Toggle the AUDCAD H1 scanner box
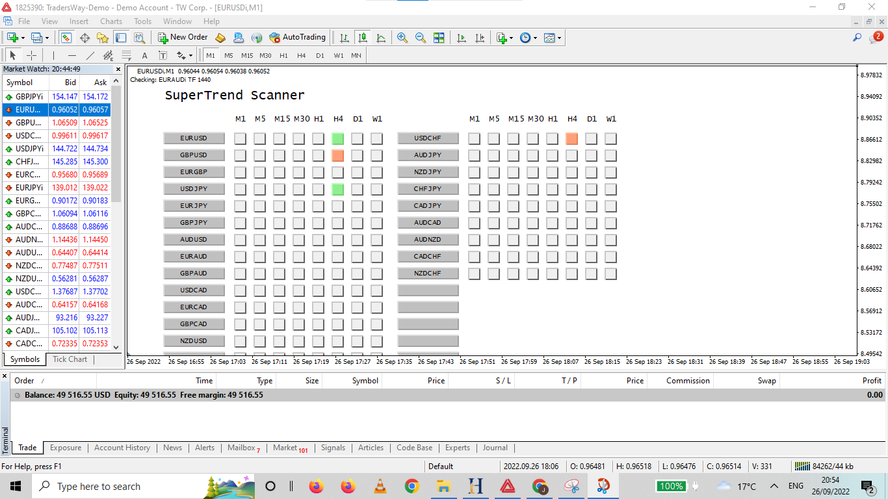The width and height of the screenshot is (888, 499). pyautogui.click(x=553, y=223)
